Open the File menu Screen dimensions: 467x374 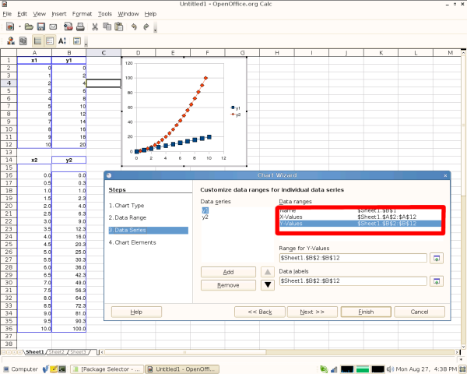click(x=7, y=14)
